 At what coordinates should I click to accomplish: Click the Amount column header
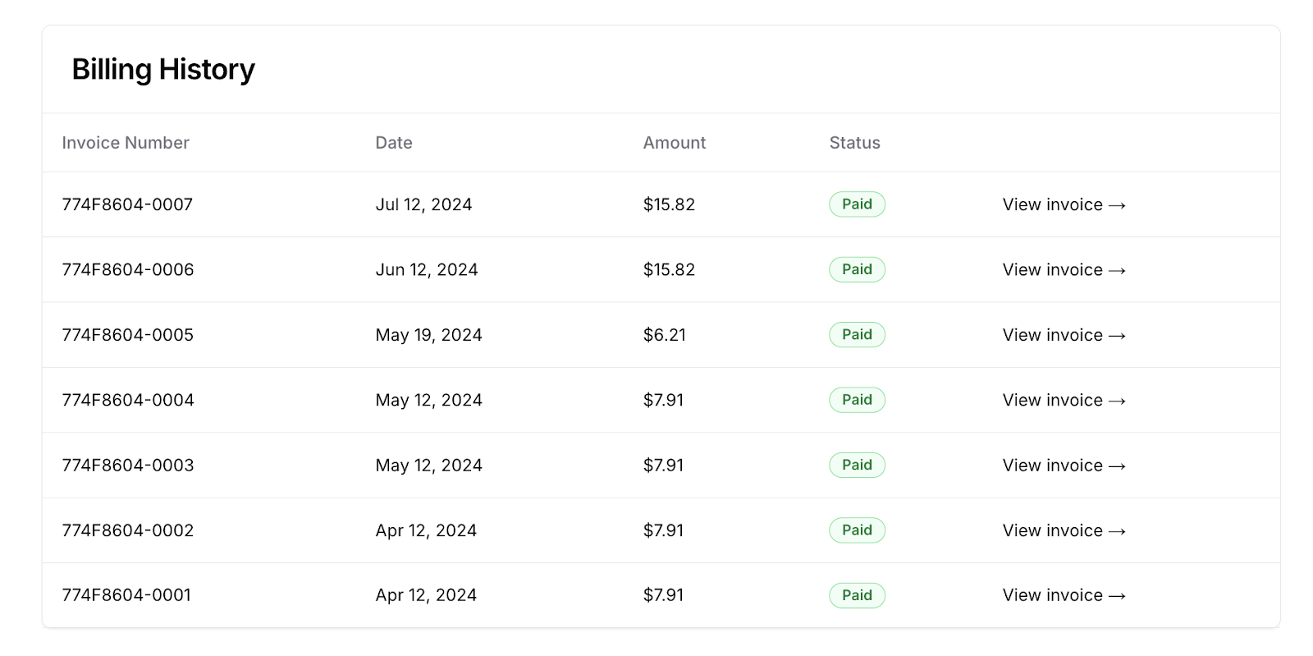pyautogui.click(x=674, y=143)
